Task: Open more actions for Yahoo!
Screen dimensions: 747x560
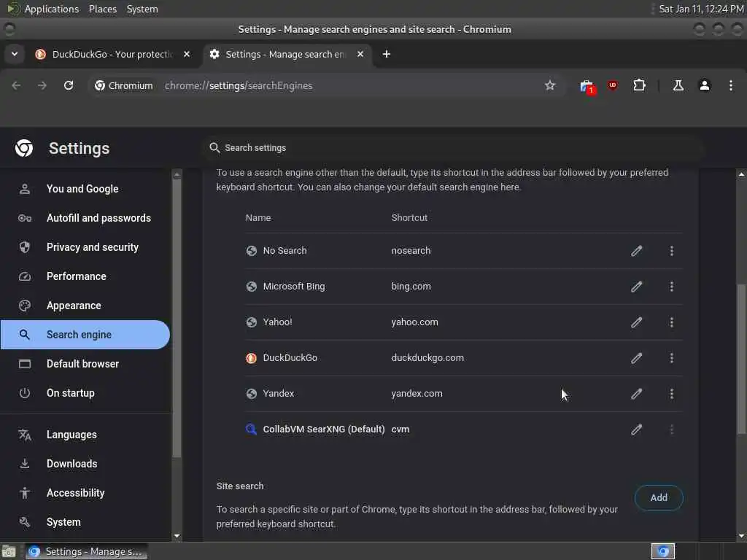Action: tap(672, 322)
